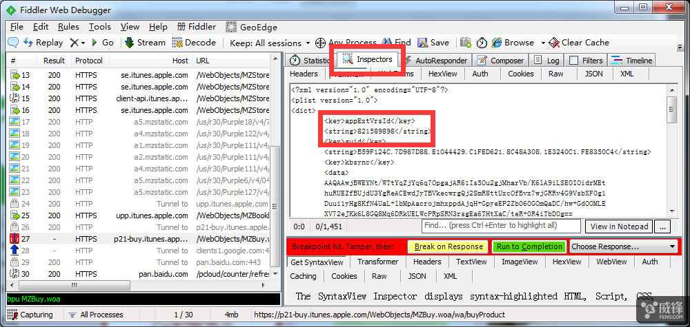Click the View in Notepad button

pyautogui.click(x=619, y=226)
